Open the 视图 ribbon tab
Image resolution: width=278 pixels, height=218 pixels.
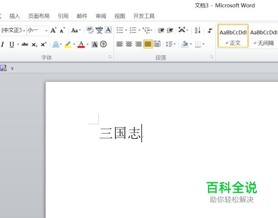[x=120, y=16]
